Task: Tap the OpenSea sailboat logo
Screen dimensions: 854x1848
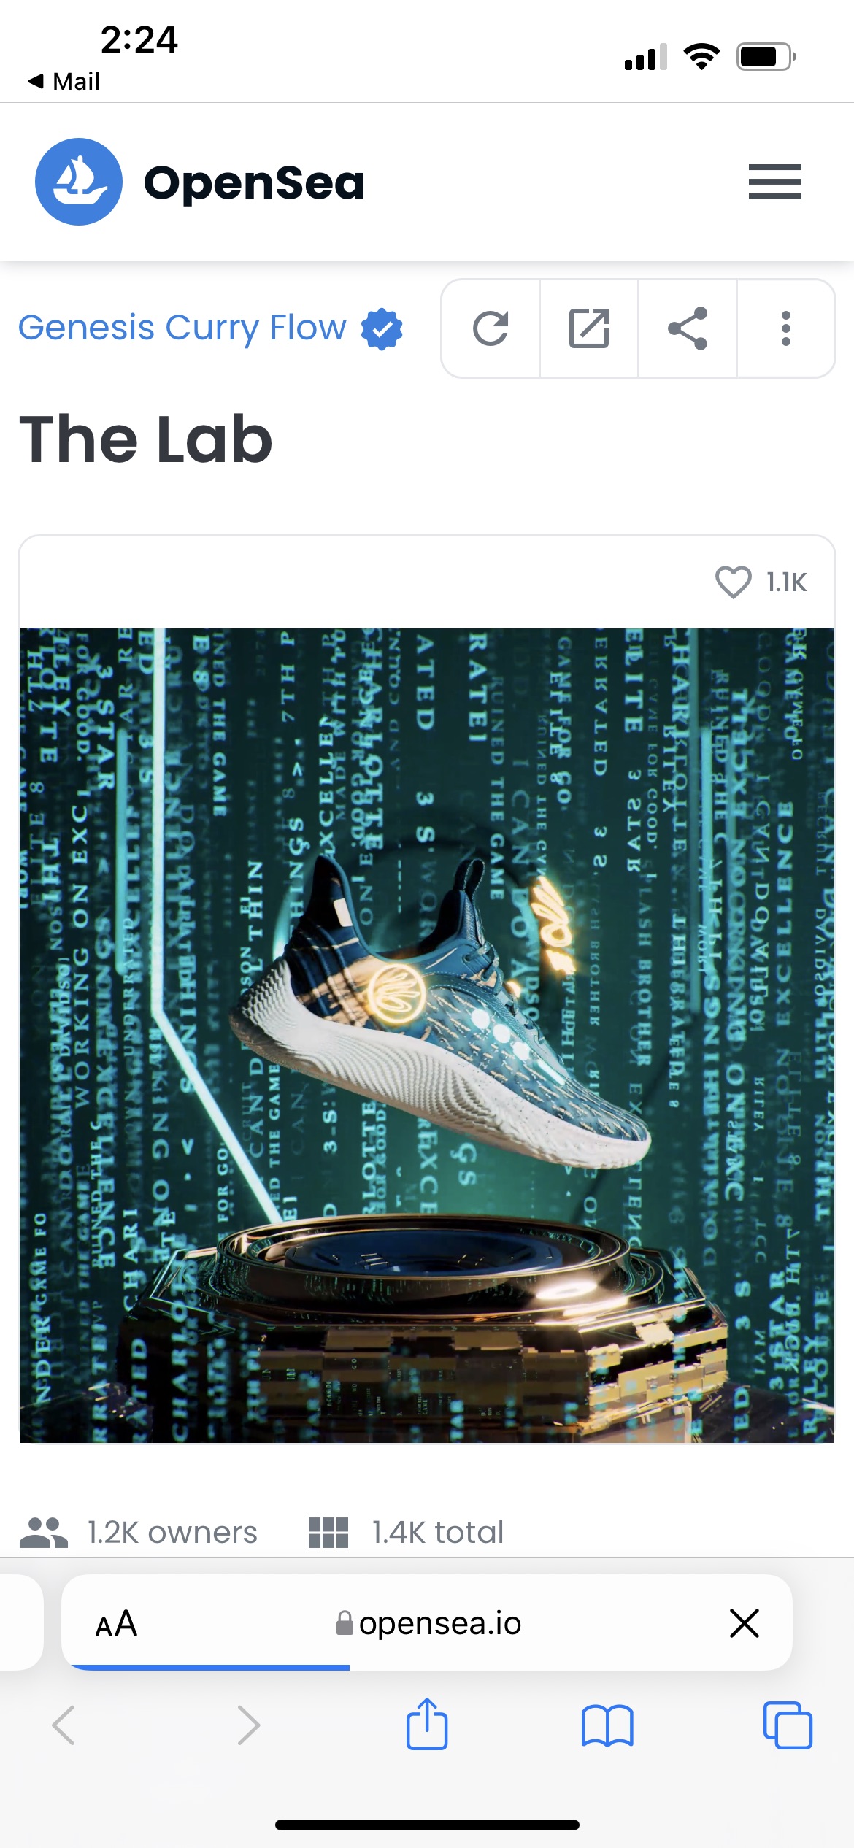Action: coord(79,182)
